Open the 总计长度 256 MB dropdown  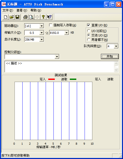point(42,40)
